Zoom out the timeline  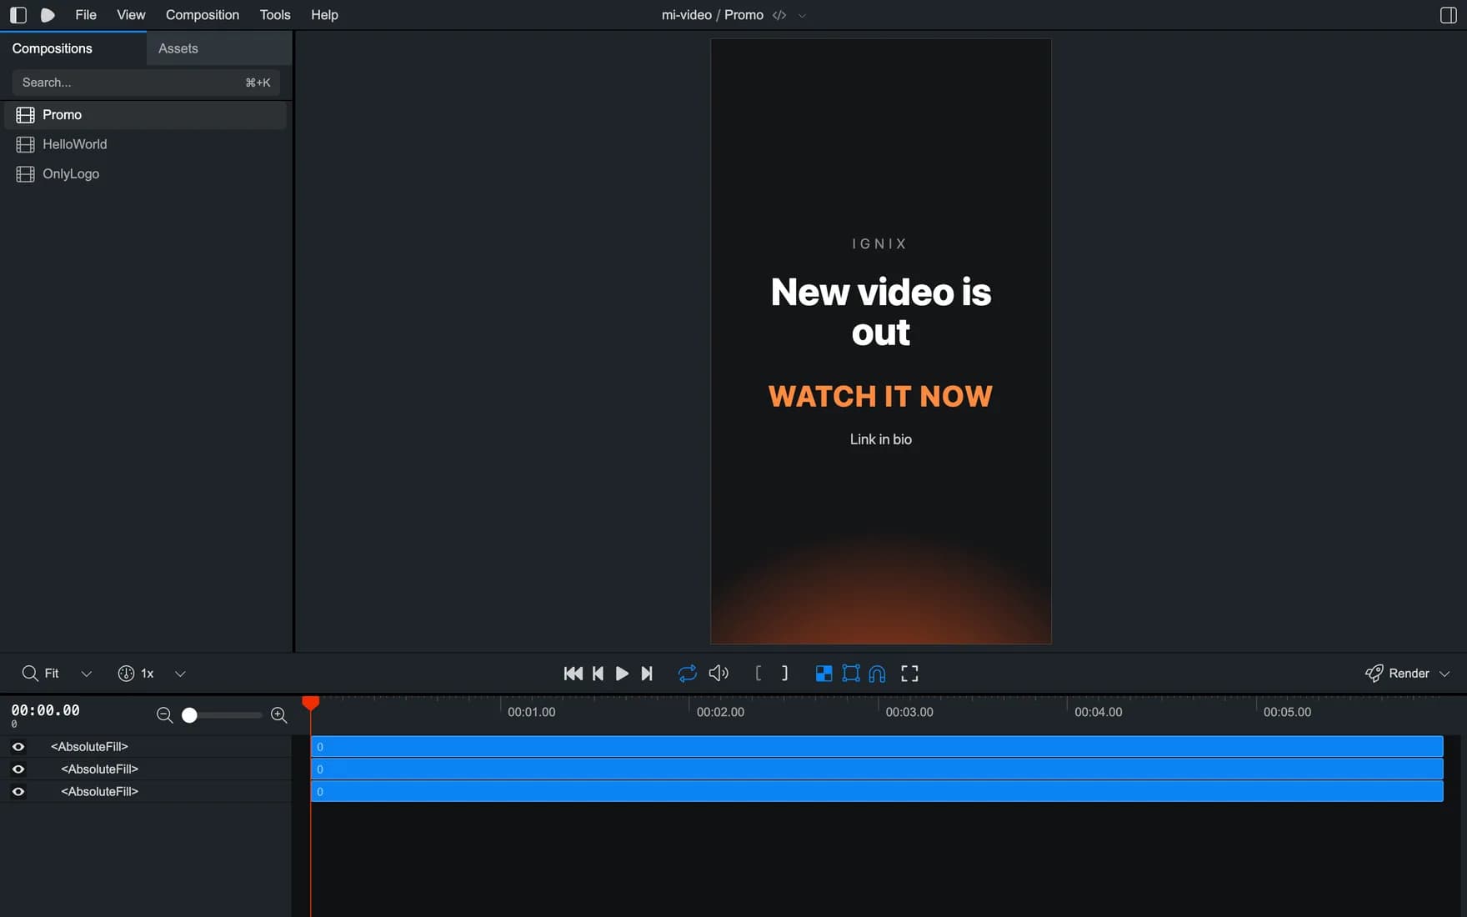point(164,715)
